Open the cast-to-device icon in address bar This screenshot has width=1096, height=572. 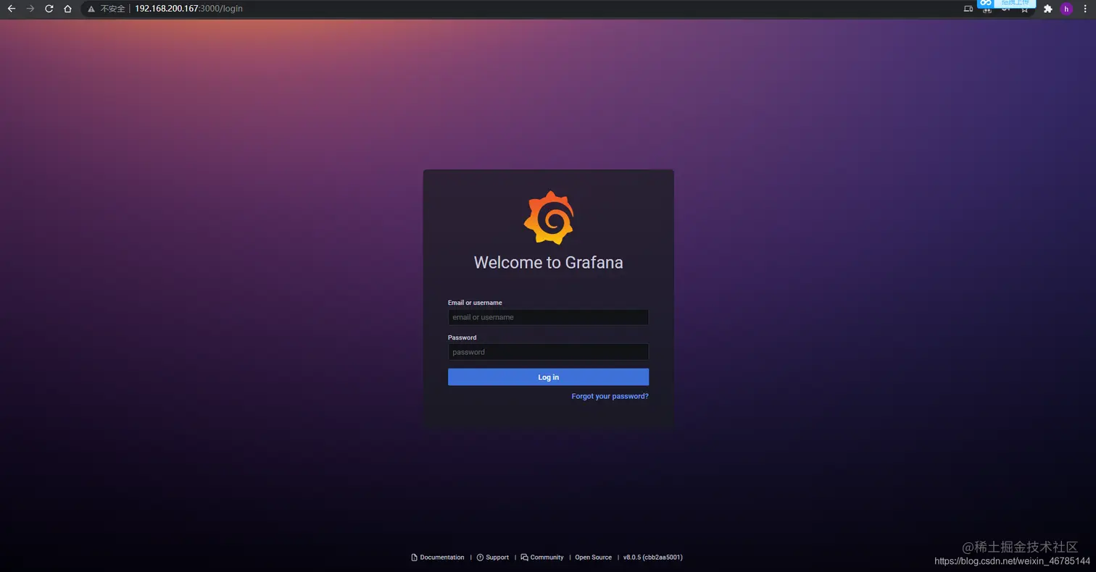pyautogui.click(x=968, y=9)
